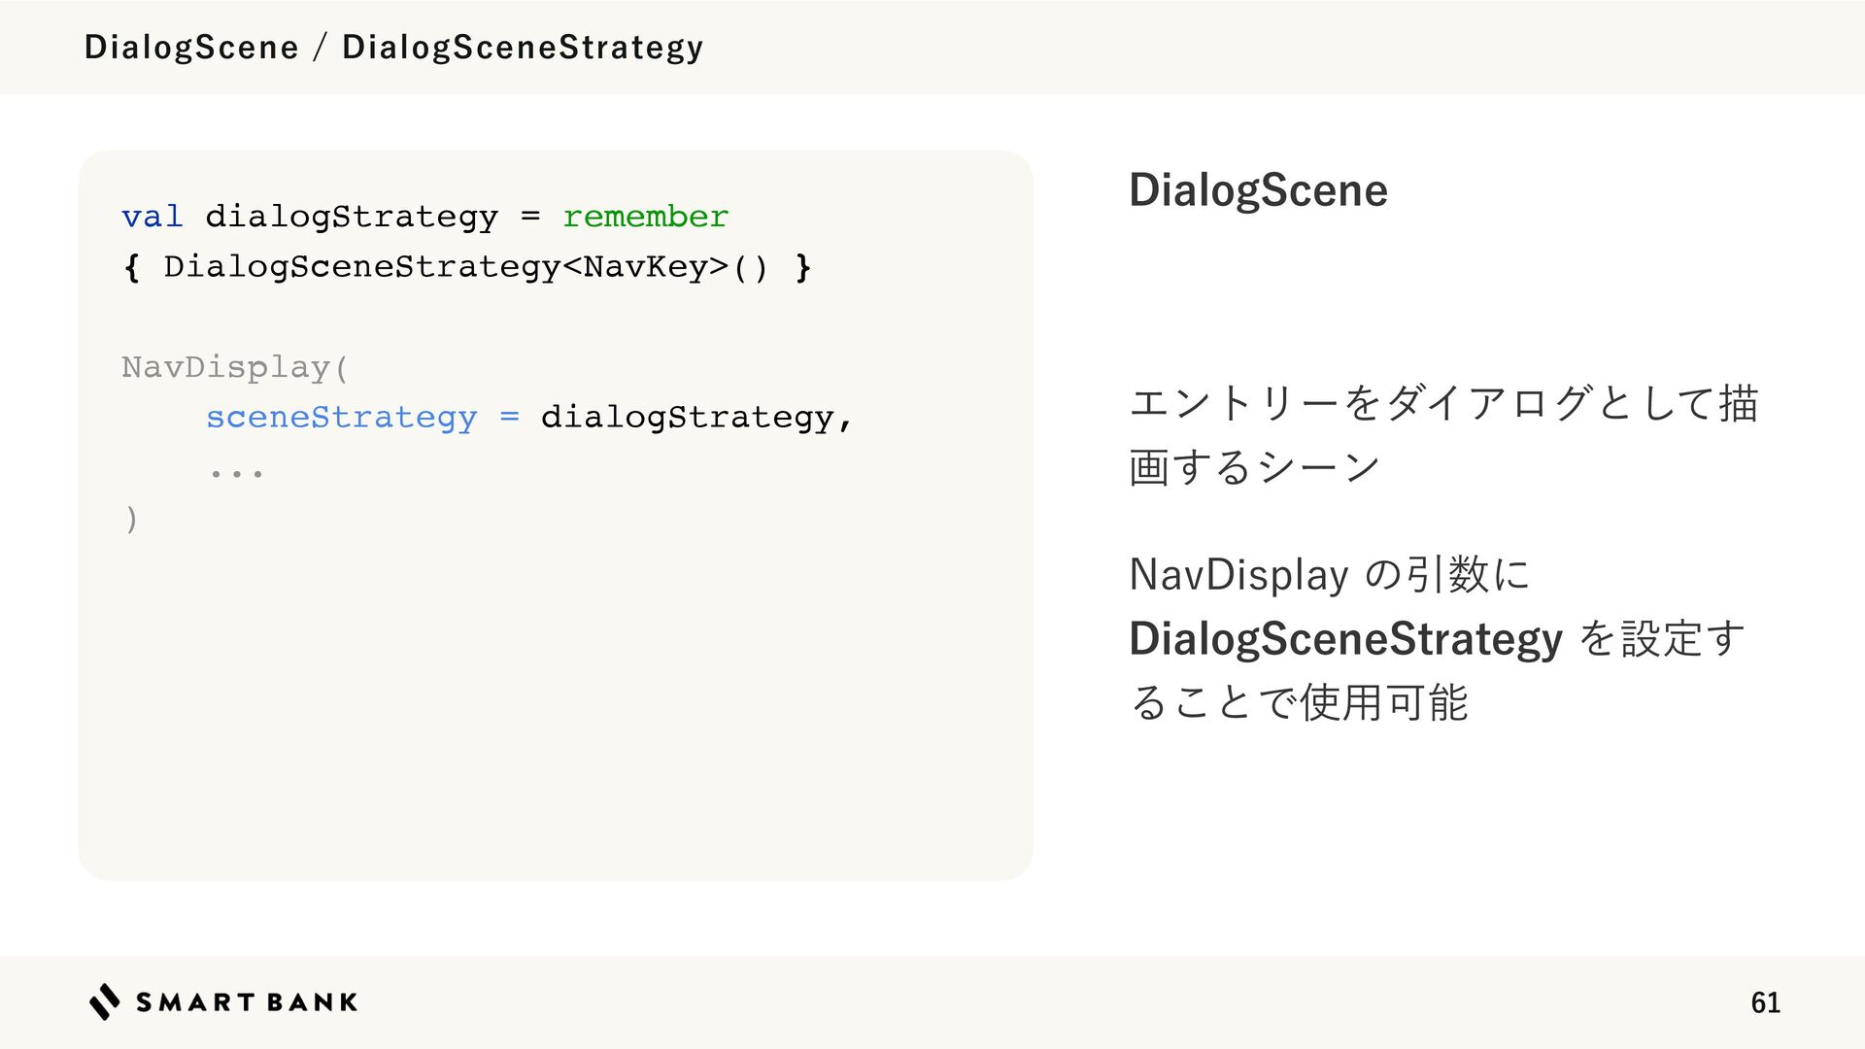The width and height of the screenshot is (1865, 1049).
Task: Click the 'ることで使用可能' text line
Action: [1299, 701]
